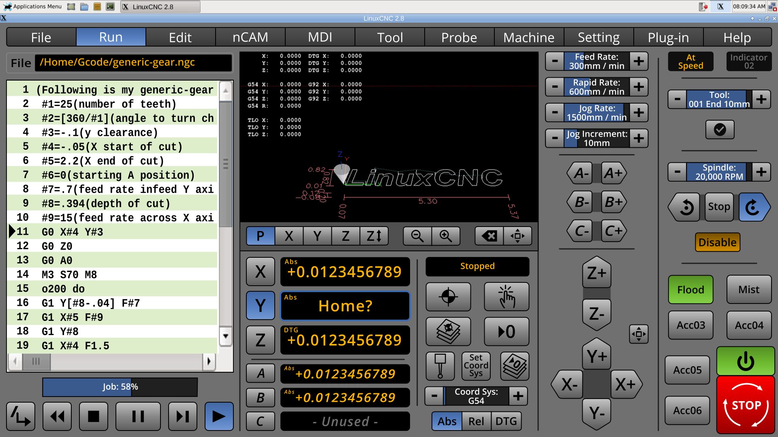This screenshot has height=437, width=778.
Task: Click the A+ jog button
Action: [x=613, y=173]
